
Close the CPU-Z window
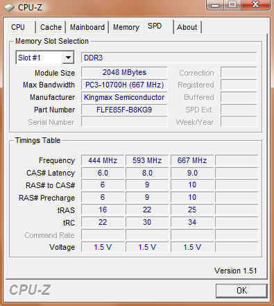255,5
